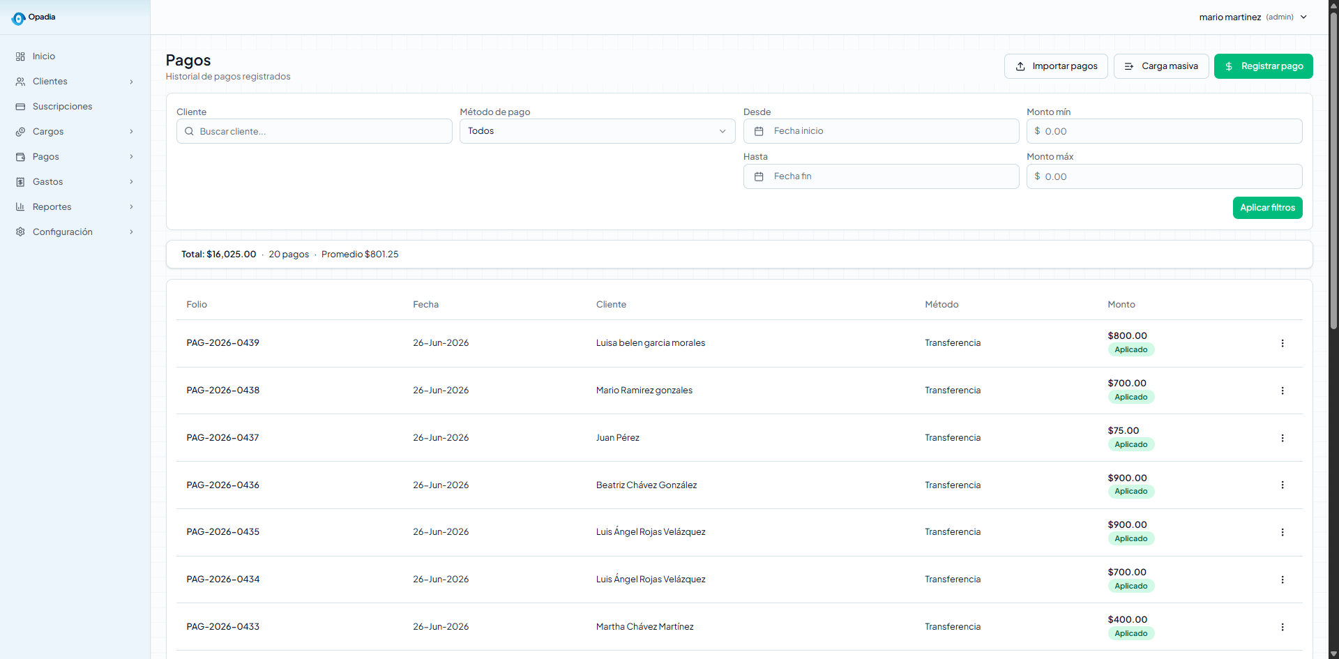
Task: Click the Registrar pago button
Action: coord(1263,66)
